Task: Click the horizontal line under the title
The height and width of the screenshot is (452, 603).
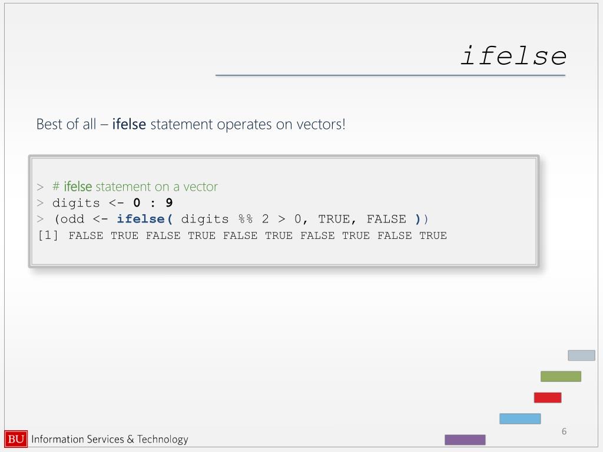Action: [x=390, y=75]
